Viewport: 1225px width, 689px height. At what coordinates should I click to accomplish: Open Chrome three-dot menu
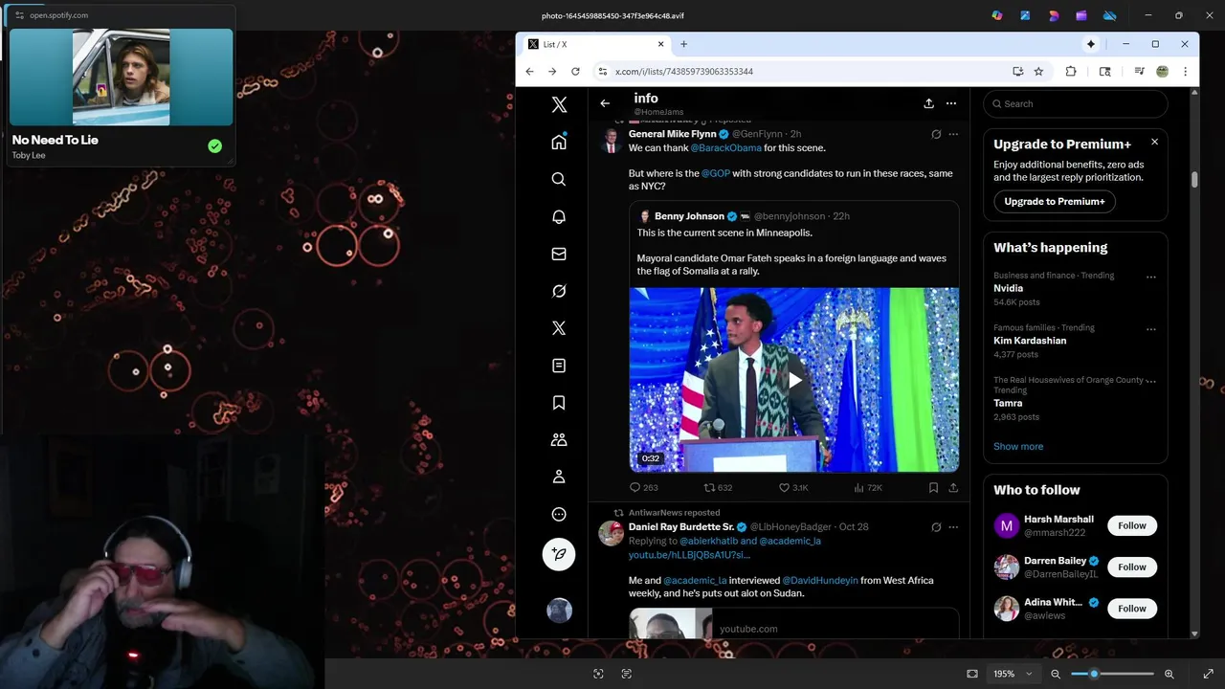pyautogui.click(x=1185, y=71)
